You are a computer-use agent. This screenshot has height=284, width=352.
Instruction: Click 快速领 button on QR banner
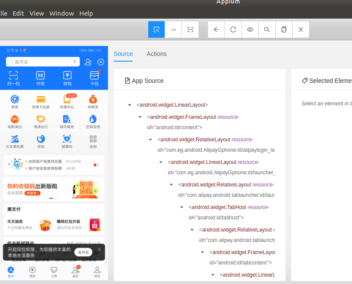pyautogui.click(x=33, y=193)
